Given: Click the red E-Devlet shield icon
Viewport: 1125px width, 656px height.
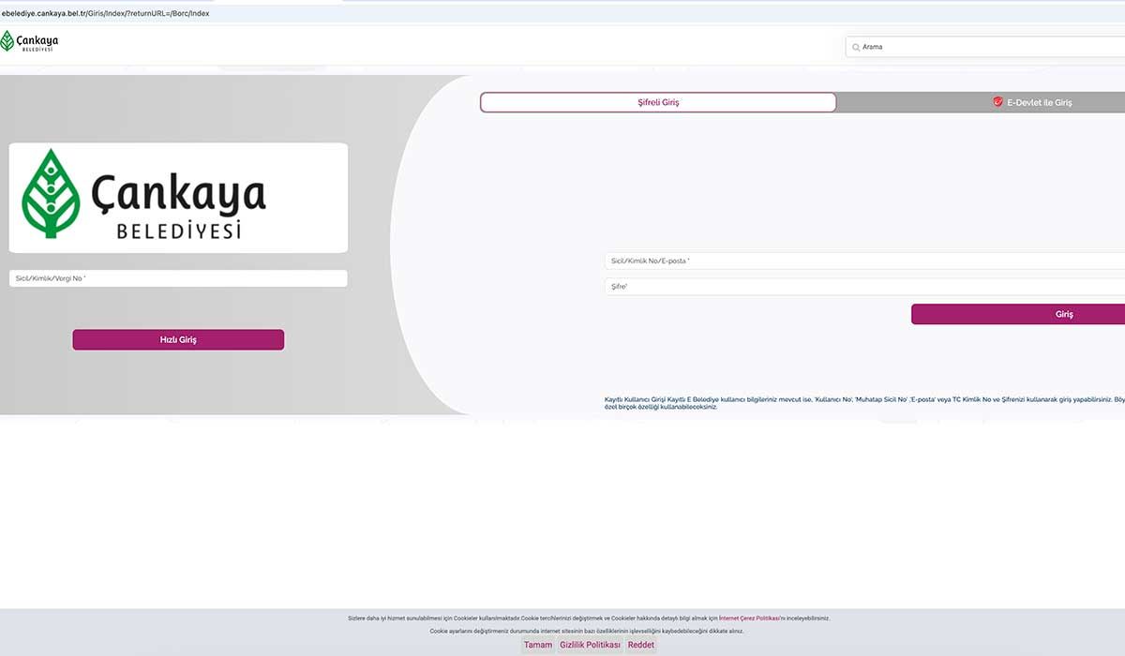Looking at the screenshot, I should point(997,102).
